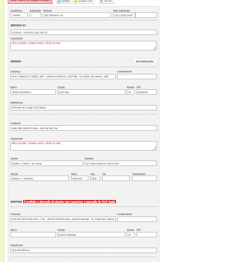
Task: Click the origin Complemento field
Action: point(137,77)
